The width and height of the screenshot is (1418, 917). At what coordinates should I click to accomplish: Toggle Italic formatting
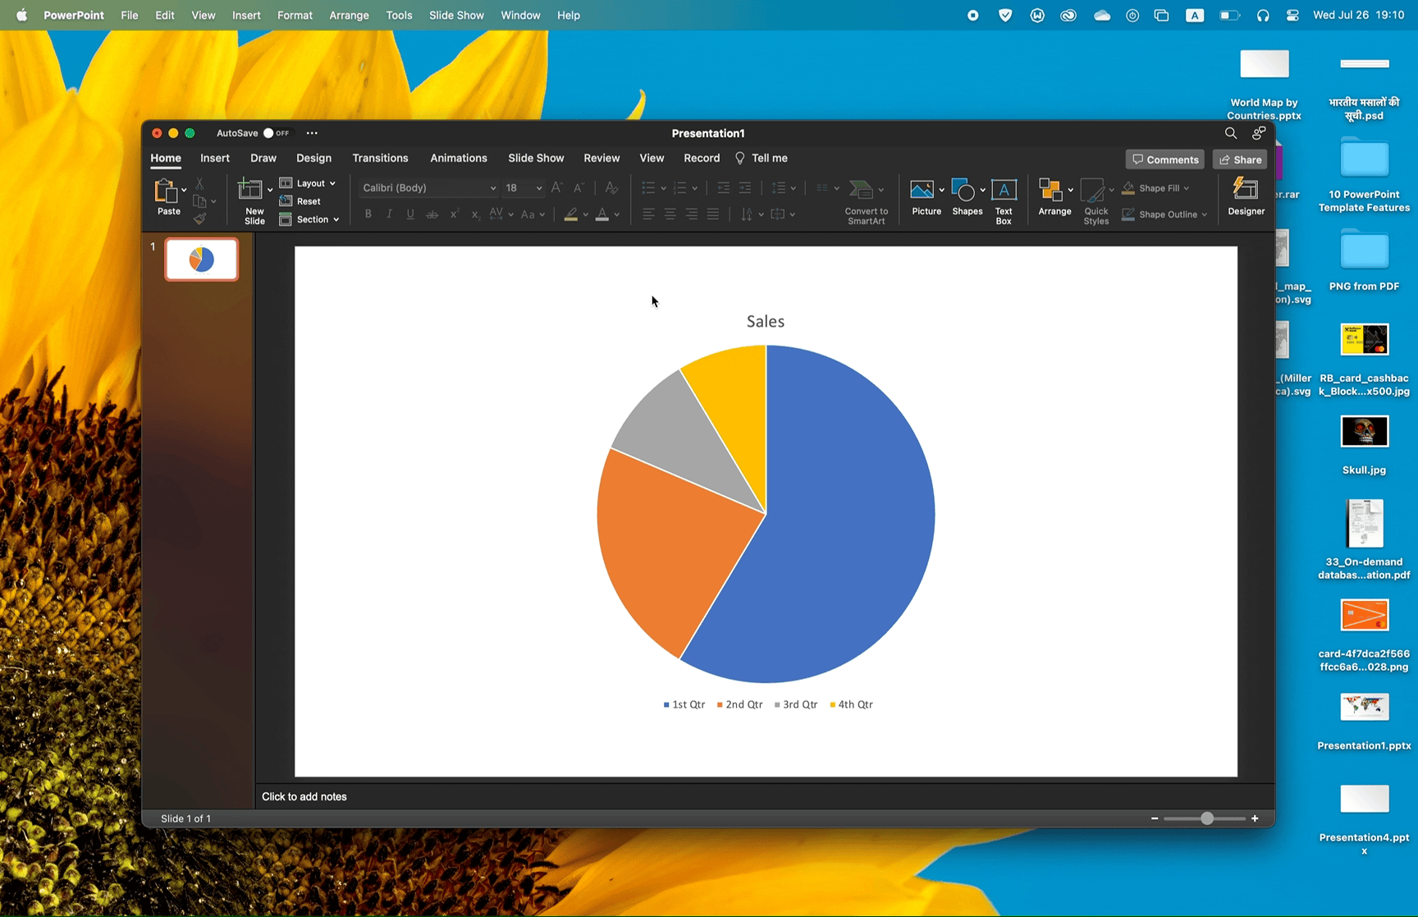tap(389, 214)
